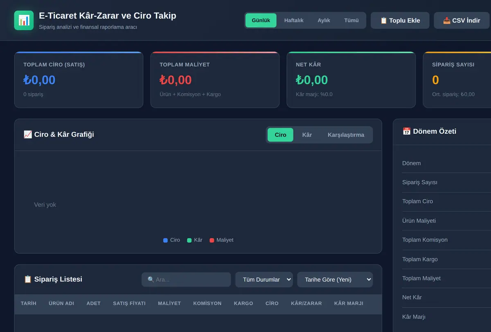Screen dimensions: 491x332
Task: Switch chart to Karşılaştırma view
Action: click(346, 135)
